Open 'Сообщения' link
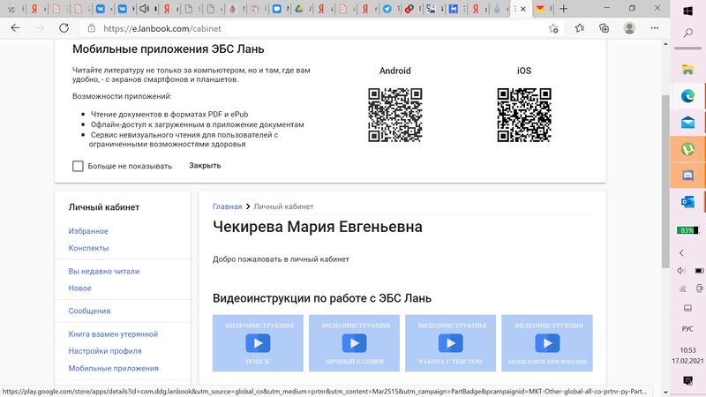This screenshot has width=706, height=397. tap(89, 311)
